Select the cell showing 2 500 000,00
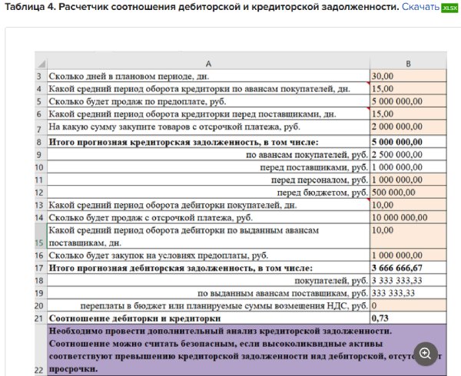The height and width of the screenshot is (376, 461). coord(407,154)
